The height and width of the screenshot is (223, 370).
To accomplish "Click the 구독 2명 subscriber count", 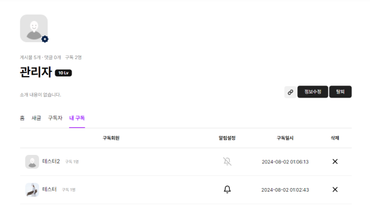I will click(73, 57).
